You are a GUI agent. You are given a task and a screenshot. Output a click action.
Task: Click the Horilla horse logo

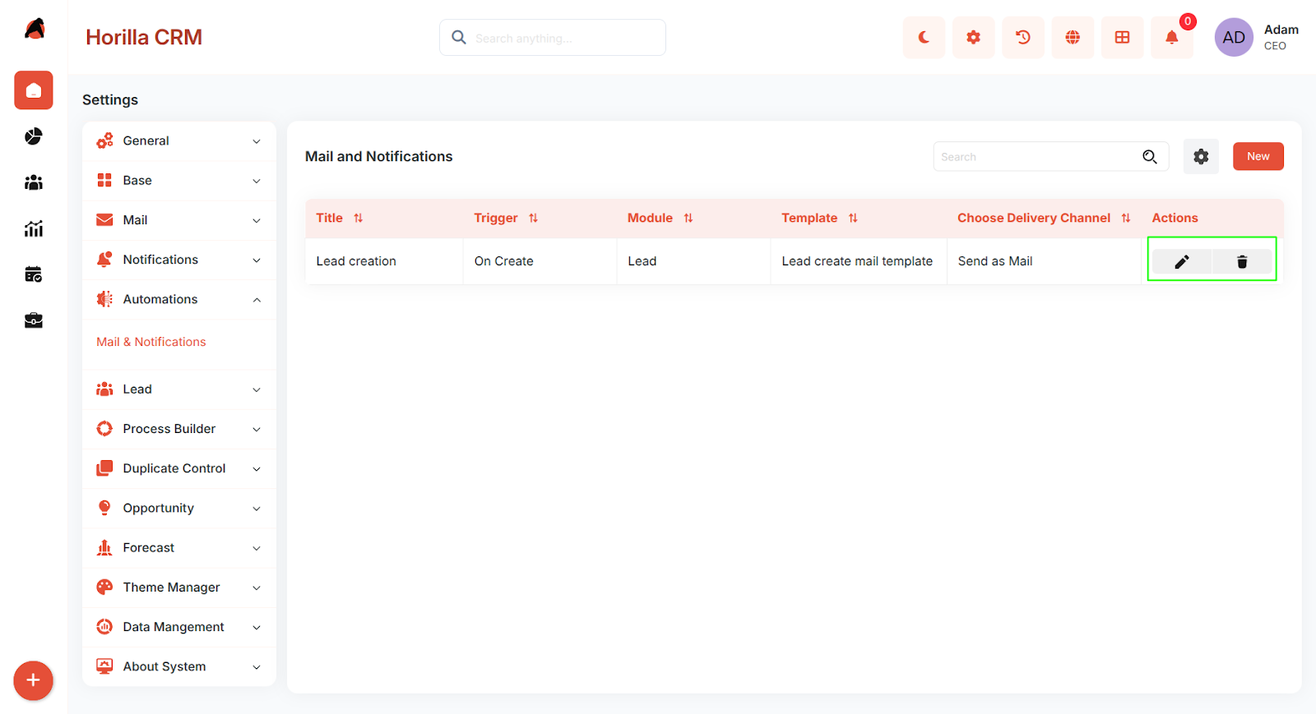pos(35,29)
